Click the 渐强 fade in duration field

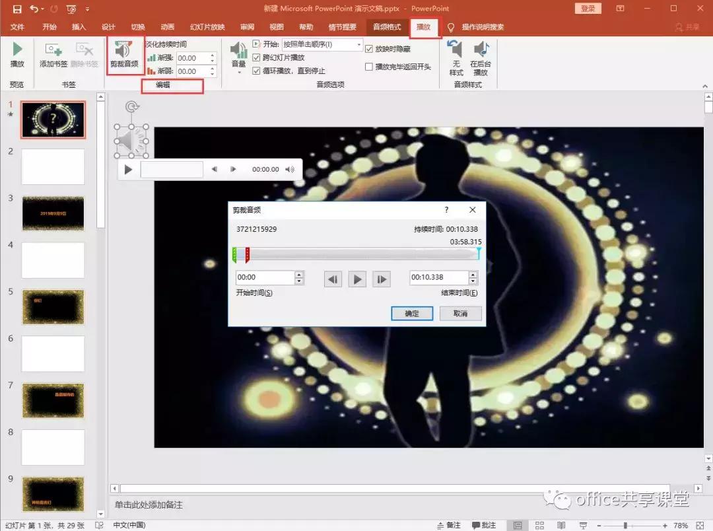[192, 58]
